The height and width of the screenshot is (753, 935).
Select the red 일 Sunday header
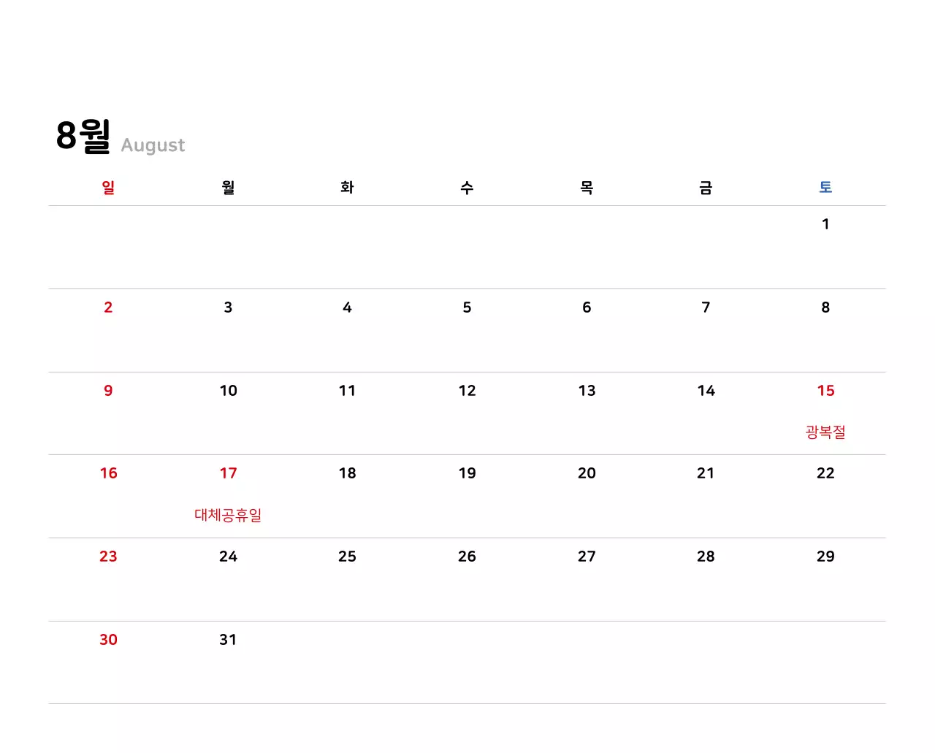pyautogui.click(x=108, y=188)
